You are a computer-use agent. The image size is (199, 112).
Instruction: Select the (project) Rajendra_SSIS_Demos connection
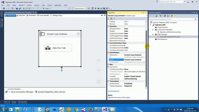(x=50, y=92)
